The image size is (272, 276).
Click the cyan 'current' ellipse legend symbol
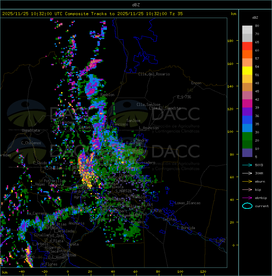[x=247, y=206]
